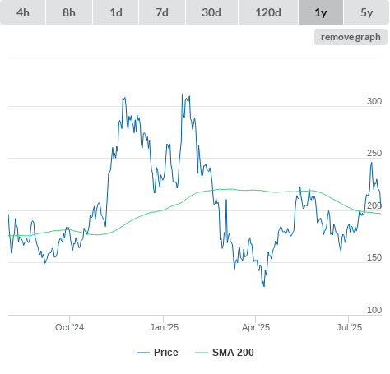
Task: Click the 300 y-axis value label
Action: tap(374, 101)
